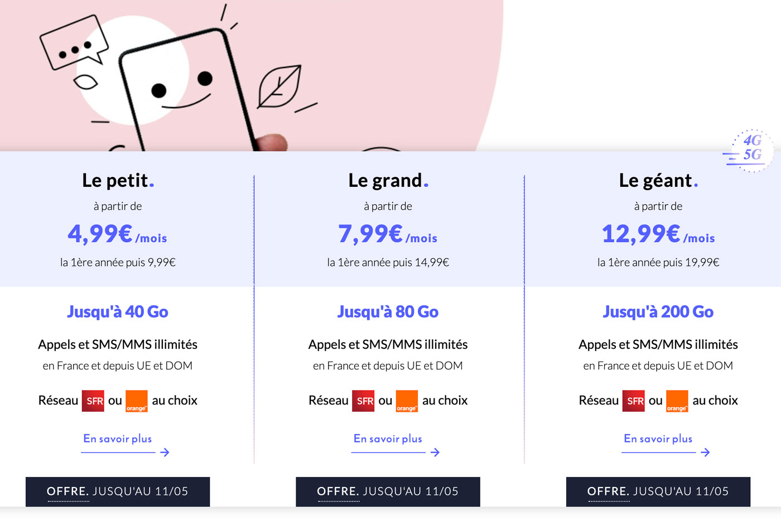This screenshot has width=781, height=520.
Task: Open En savoir plus for Le petit
Action: coord(118,439)
